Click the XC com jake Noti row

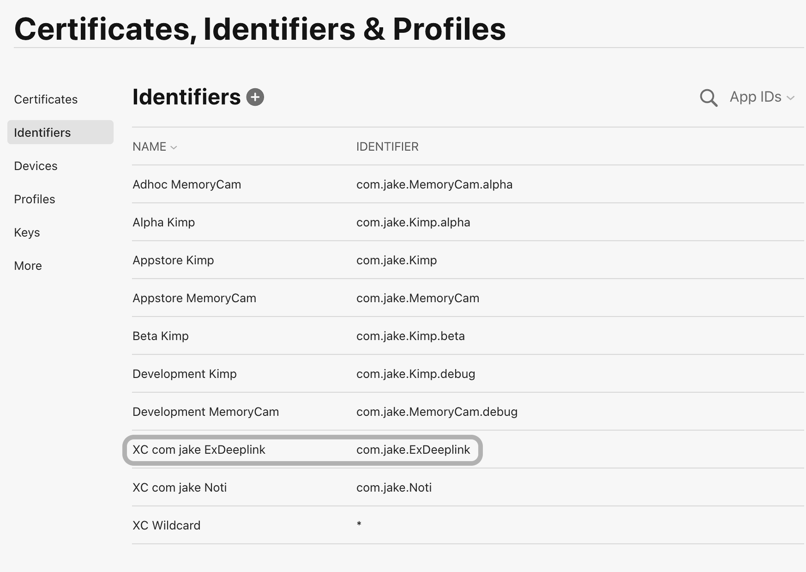[x=179, y=487]
